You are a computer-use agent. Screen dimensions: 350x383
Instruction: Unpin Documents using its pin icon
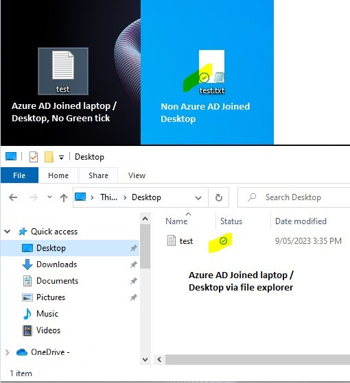[x=133, y=281]
